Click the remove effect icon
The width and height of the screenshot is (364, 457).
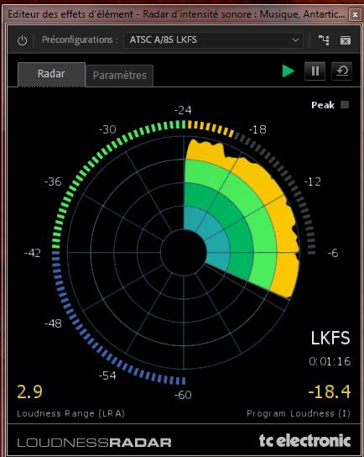(x=346, y=40)
